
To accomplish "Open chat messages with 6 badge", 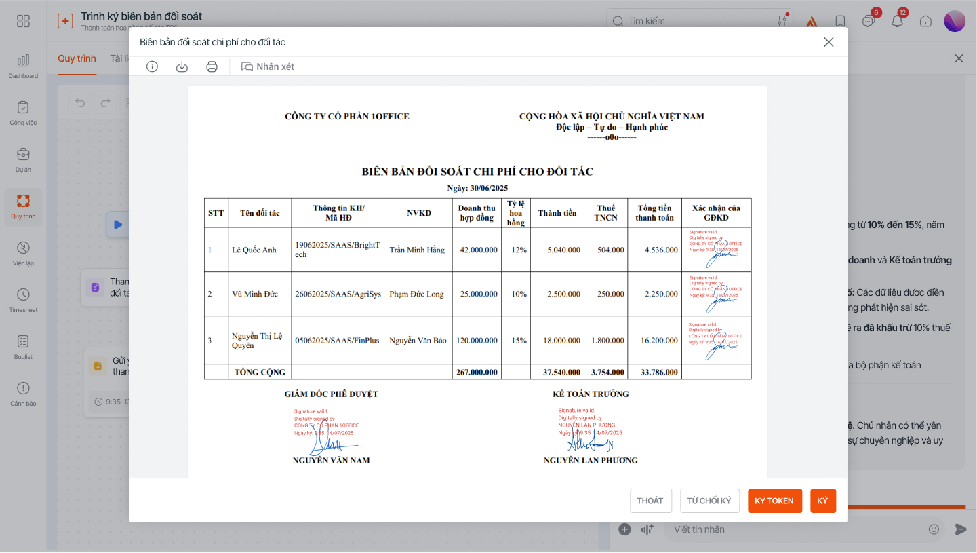I will tap(869, 21).
